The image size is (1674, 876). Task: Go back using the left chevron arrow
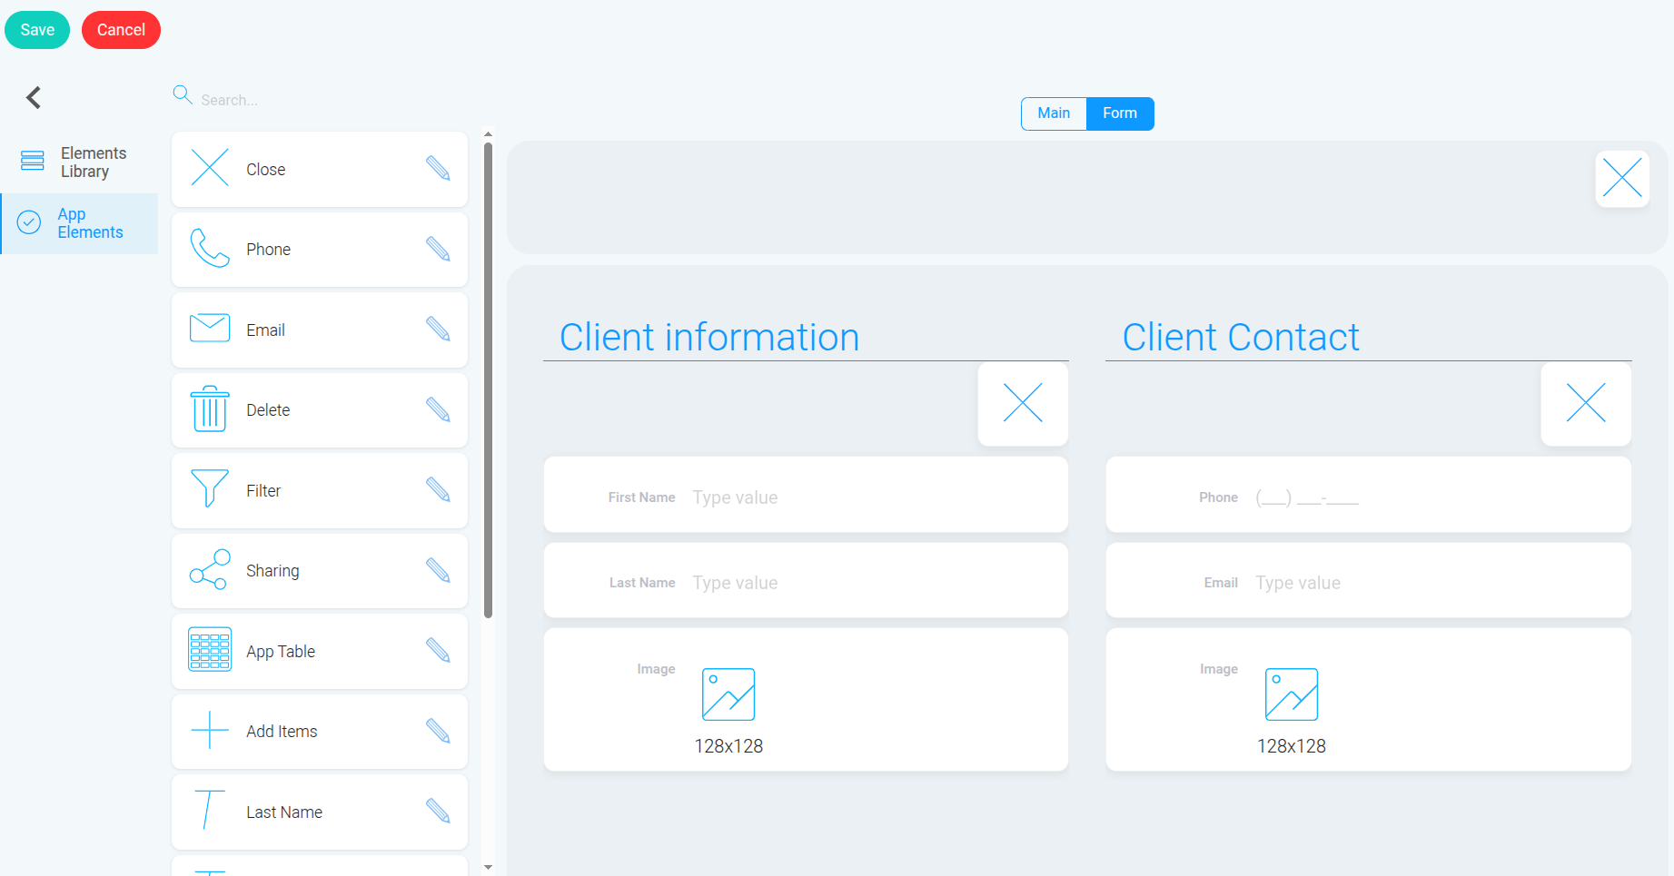click(x=34, y=97)
